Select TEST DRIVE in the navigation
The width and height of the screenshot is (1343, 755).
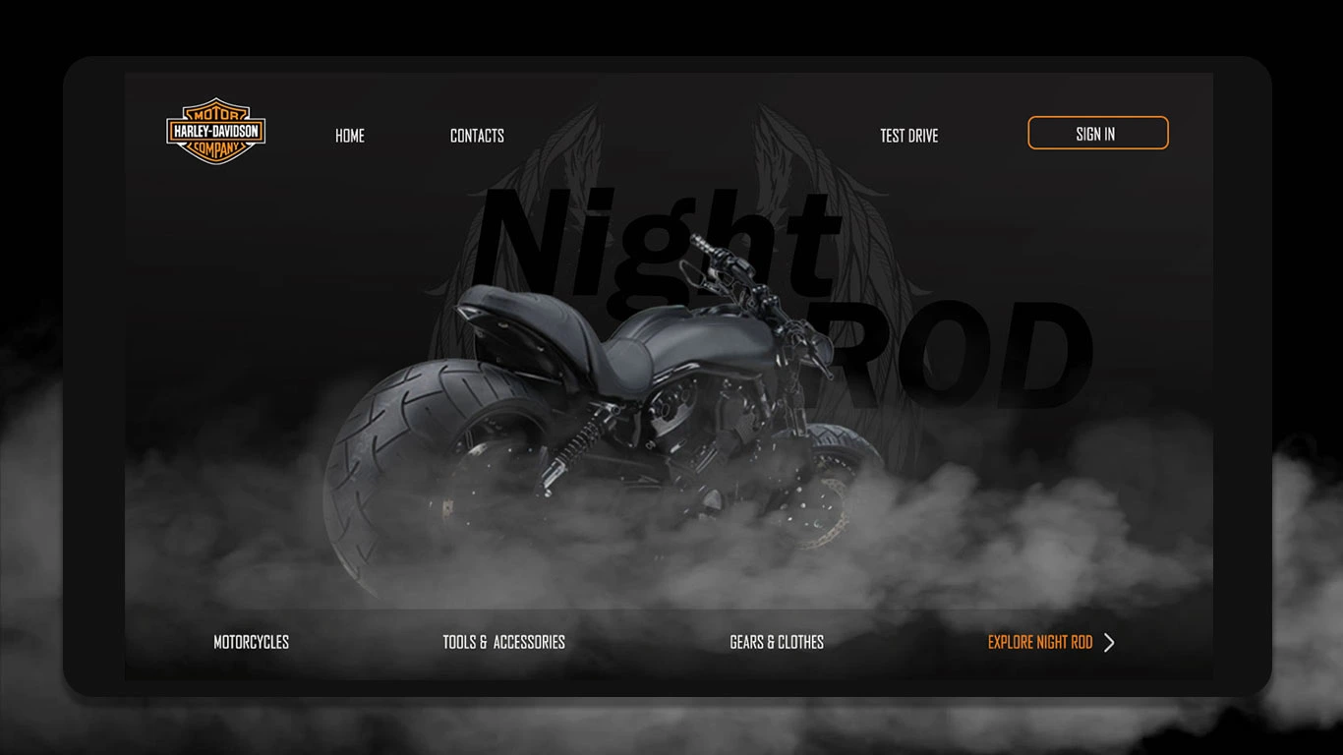point(909,136)
